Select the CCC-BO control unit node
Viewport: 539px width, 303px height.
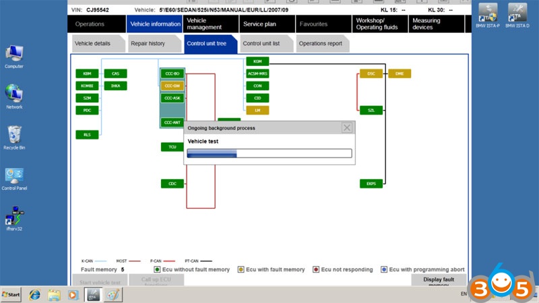point(172,73)
